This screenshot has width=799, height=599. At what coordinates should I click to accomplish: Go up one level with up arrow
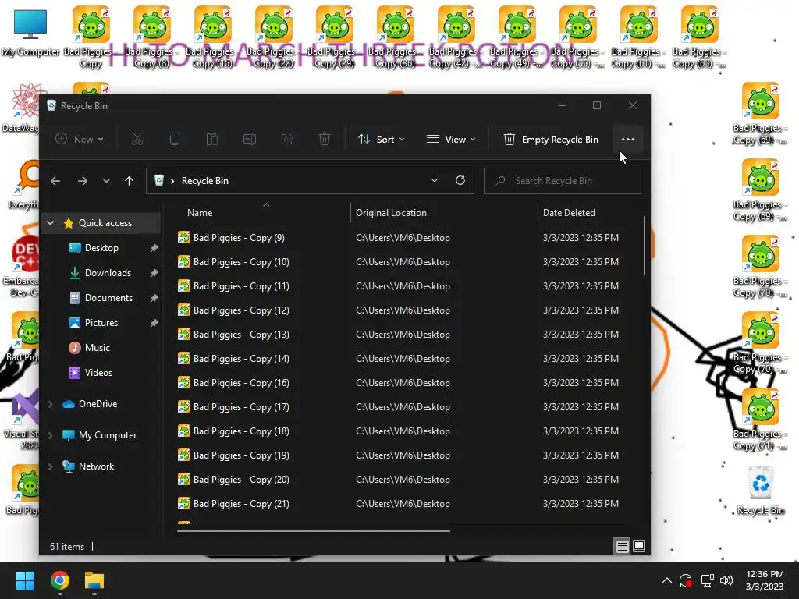click(129, 181)
